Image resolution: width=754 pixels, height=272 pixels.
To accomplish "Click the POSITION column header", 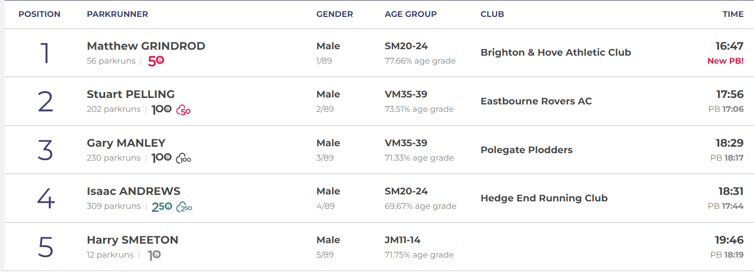I will point(39,14).
